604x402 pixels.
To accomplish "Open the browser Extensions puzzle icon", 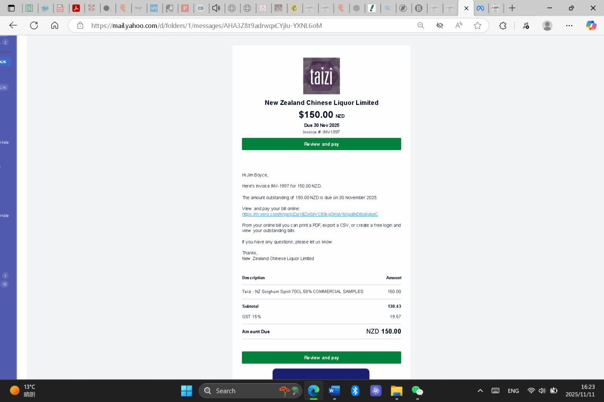I will pyautogui.click(x=503, y=26).
